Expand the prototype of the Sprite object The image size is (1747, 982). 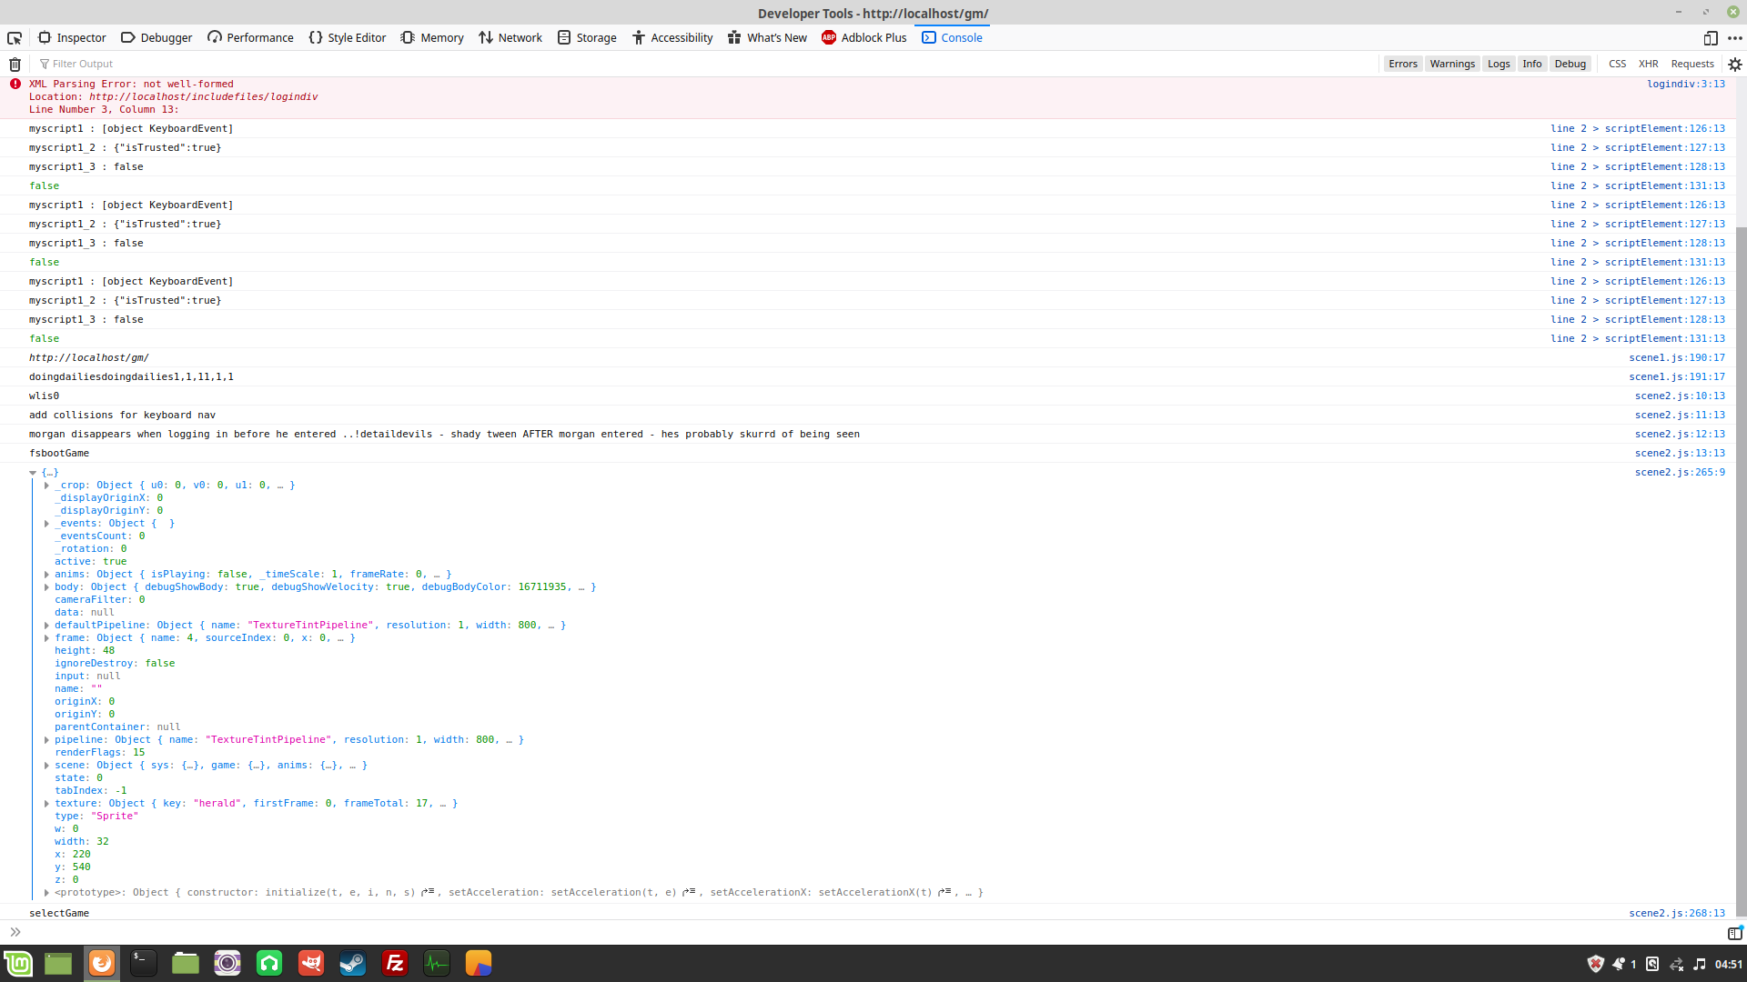point(46,892)
